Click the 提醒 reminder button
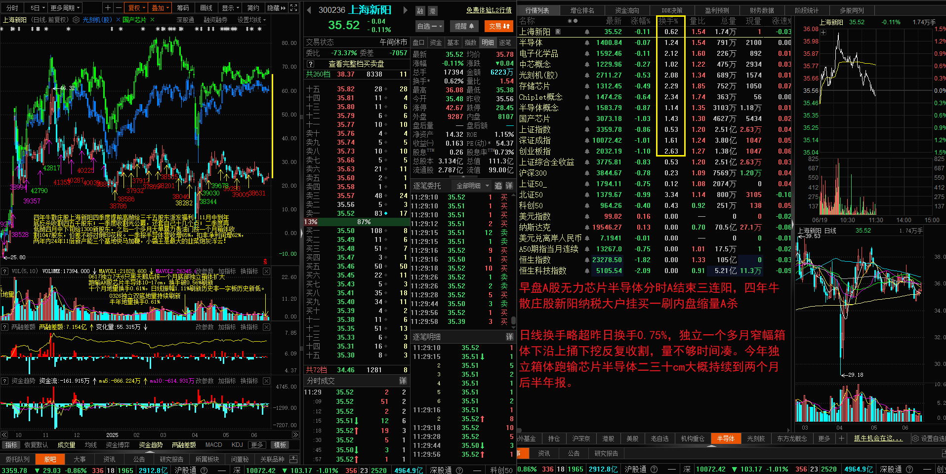This screenshot has height=474, width=946. pos(464,26)
